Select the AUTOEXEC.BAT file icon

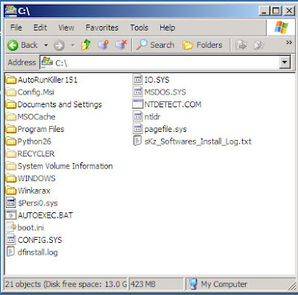(x=11, y=215)
